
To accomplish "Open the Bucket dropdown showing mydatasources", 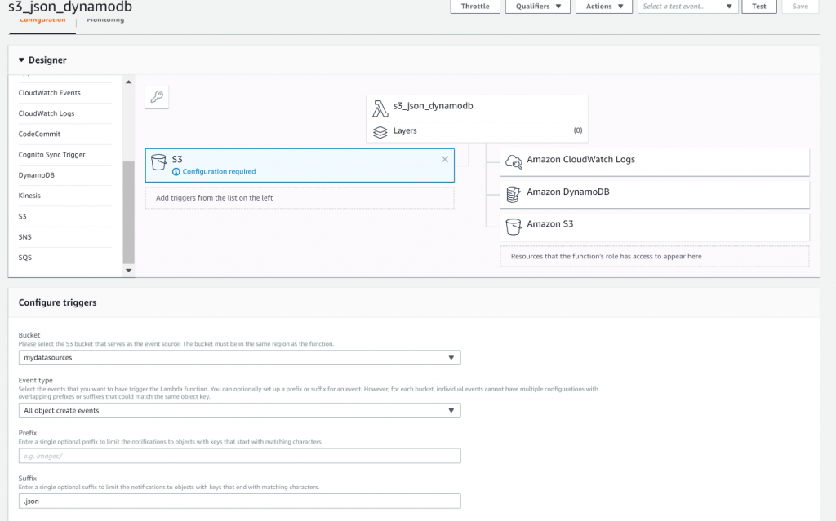I will click(239, 357).
